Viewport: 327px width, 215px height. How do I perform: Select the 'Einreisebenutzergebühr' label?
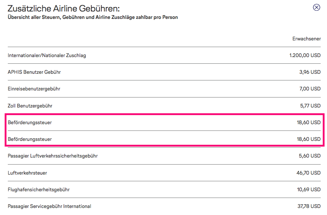(34, 89)
